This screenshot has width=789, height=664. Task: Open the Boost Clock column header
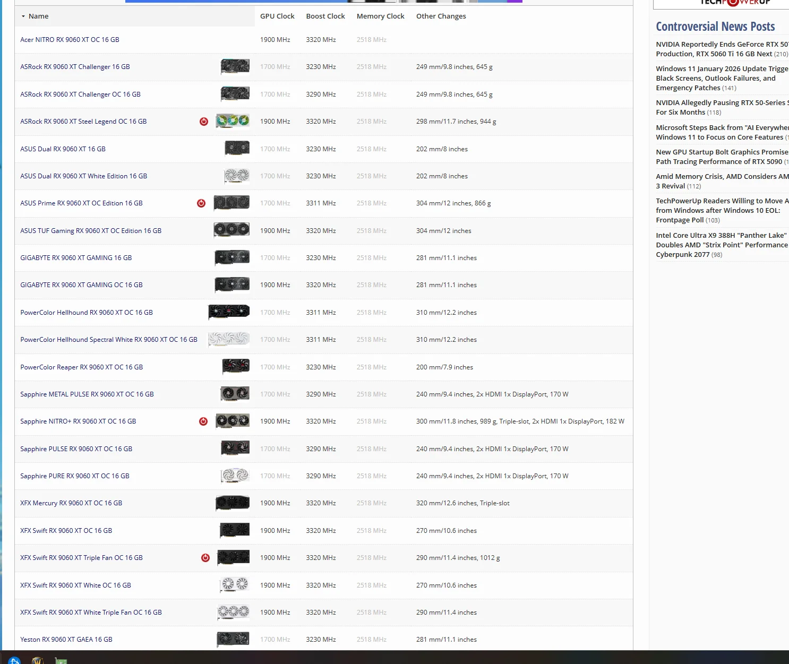(325, 16)
